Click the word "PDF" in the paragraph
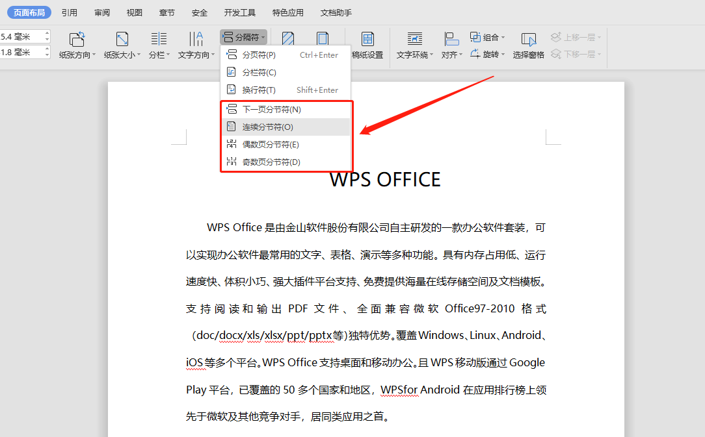The width and height of the screenshot is (705, 437). pos(298,308)
